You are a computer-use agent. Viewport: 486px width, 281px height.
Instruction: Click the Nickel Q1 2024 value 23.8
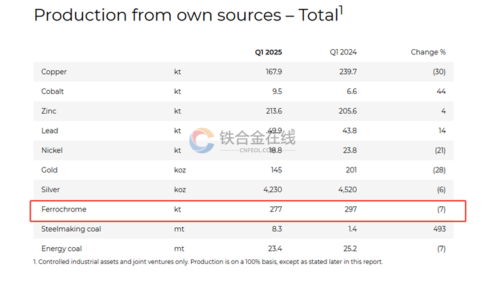(x=350, y=151)
